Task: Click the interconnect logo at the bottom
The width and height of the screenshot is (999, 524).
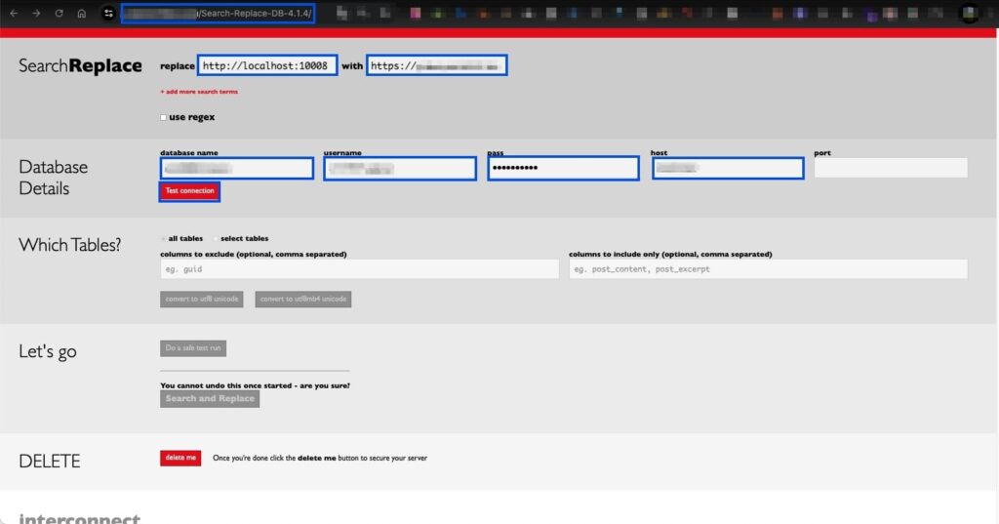Action: click(x=80, y=518)
